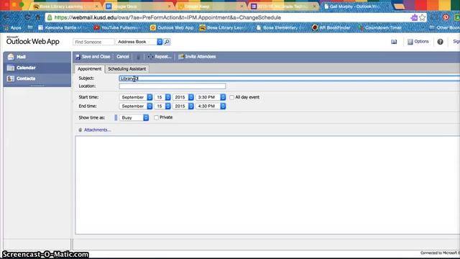Bookmark this page with the star icon
The height and width of the screenshot is (259, 460).
tap(422, 17)
